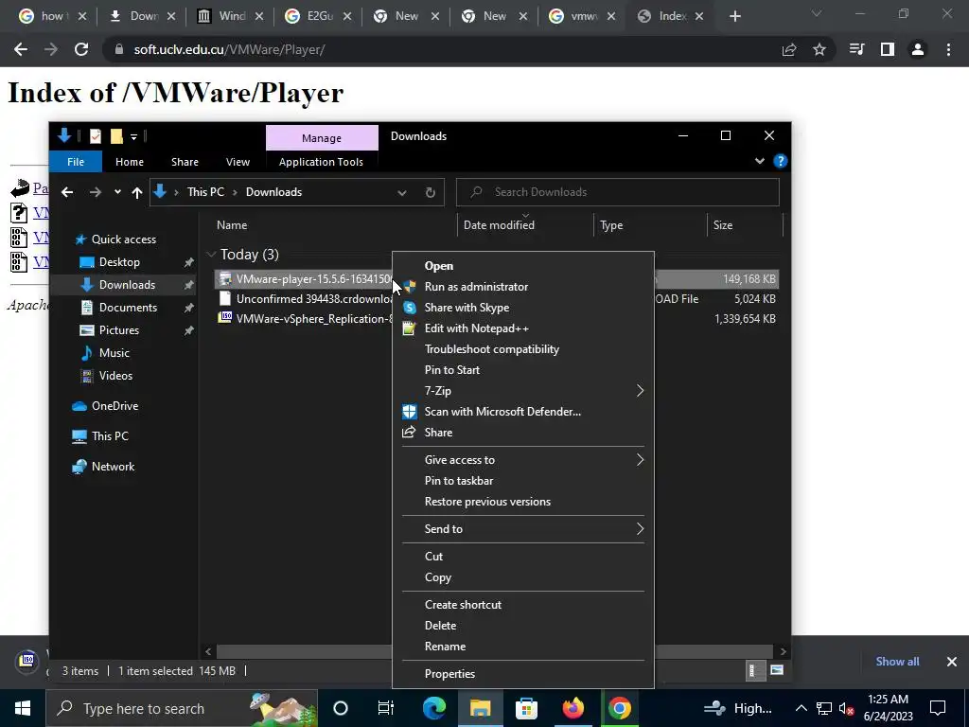Image resolution: width=969 pixels, height=727 pixels.
Task: Choose Cut from context menu
Action: (433, 557)
